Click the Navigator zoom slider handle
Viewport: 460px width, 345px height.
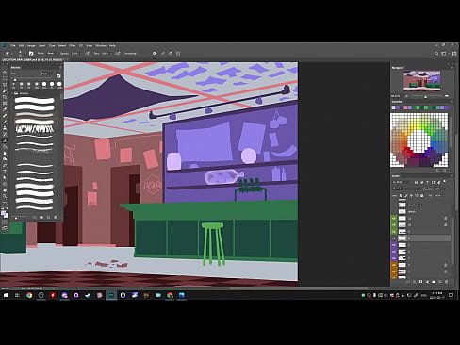click(425, 96)
